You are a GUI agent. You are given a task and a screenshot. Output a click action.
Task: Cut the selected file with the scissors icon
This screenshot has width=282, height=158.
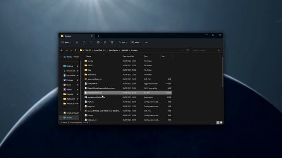point(77,43)
